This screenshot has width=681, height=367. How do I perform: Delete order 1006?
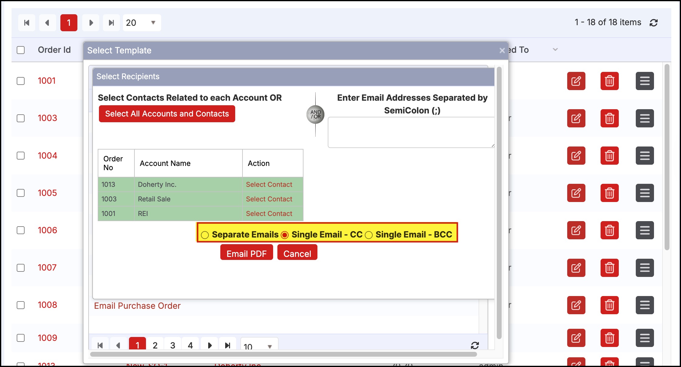pyautogui.click(x=609, y=230)
